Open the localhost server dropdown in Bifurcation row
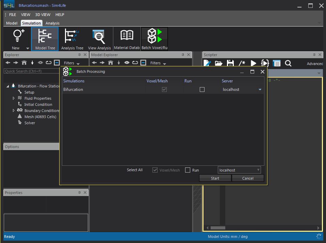 click(260, 90)
